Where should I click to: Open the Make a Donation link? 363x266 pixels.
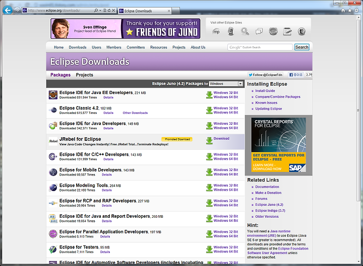268,193
